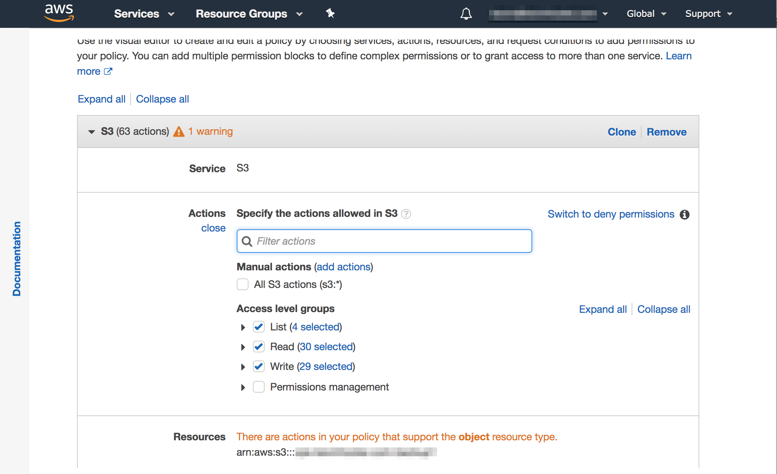Click the external link icon after Learn more
This screenshot has width=777, height=474.
108,71
